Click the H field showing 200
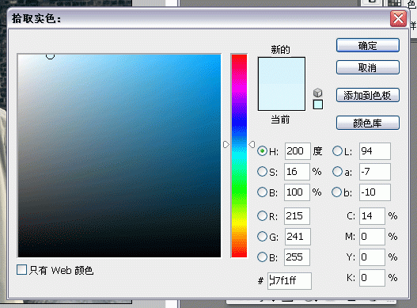 point(298,151)
